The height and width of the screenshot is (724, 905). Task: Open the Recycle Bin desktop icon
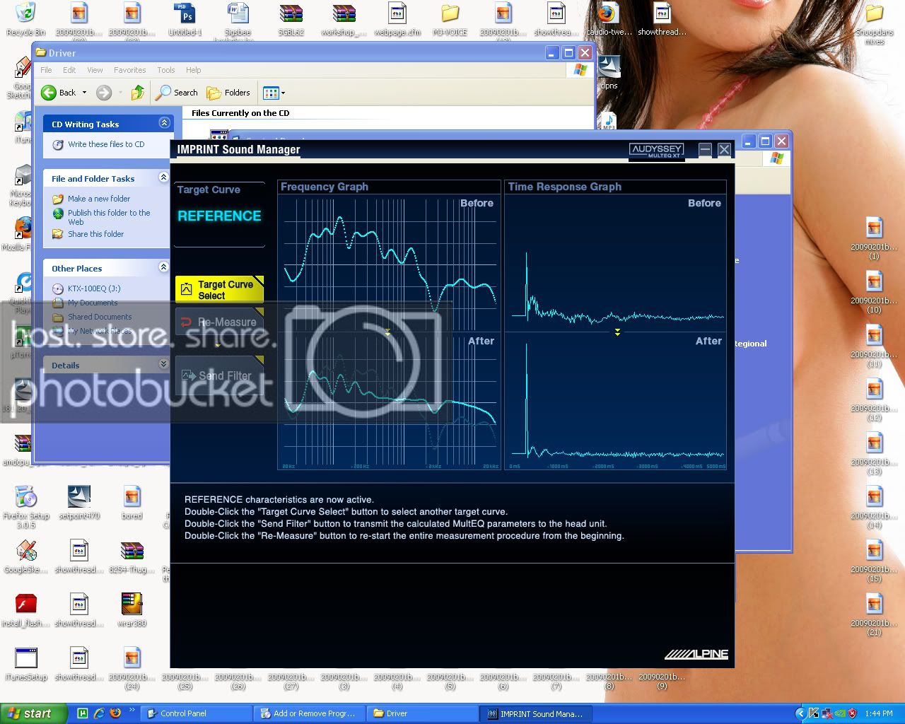(25, 19)
